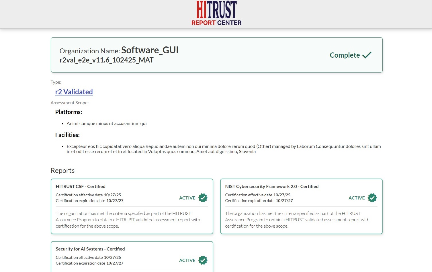This screenshot has height=272, width=432.
Task: Click the ACTIVE label on NIST card
Action: (x=356, y=198)
